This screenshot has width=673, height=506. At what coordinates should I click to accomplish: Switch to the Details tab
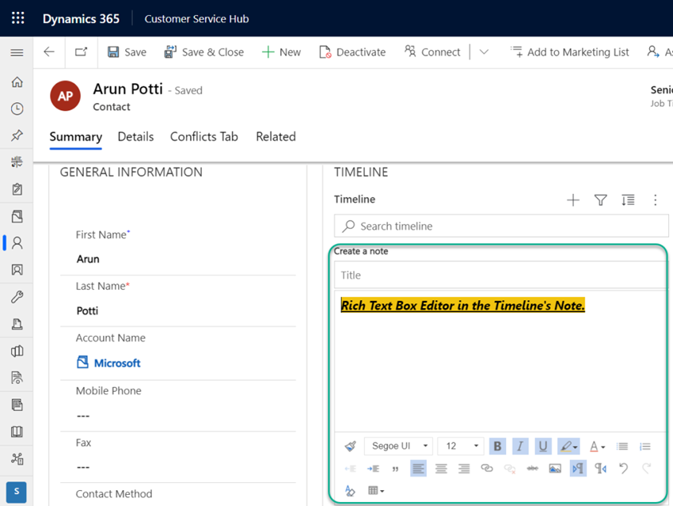135,136
